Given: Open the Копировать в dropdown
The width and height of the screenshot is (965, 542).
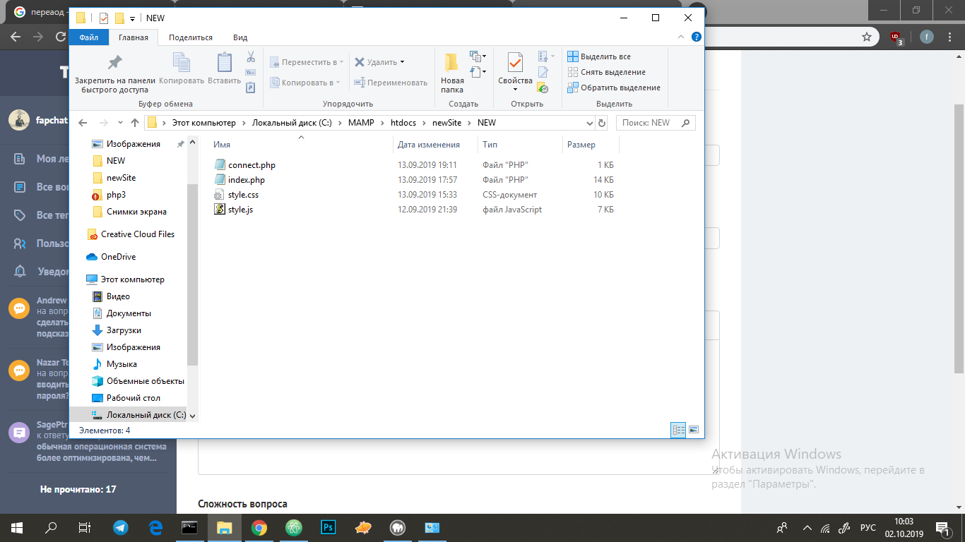Looking at the screenshot, I should point(305,83).
